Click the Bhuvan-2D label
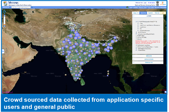 coord(6,7)
